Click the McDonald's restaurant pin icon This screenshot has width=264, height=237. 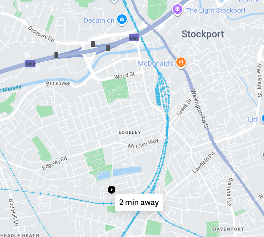tap(181, 63)
